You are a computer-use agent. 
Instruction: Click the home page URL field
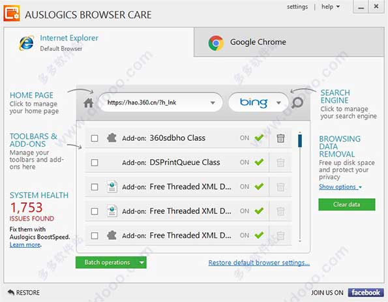click(160, 102)
